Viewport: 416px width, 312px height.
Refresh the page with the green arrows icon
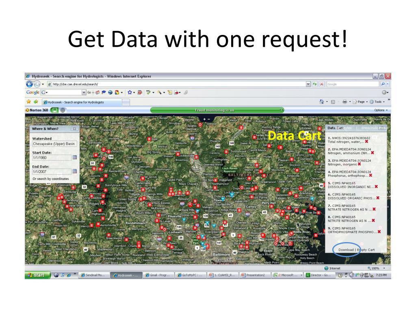point(315,84)
